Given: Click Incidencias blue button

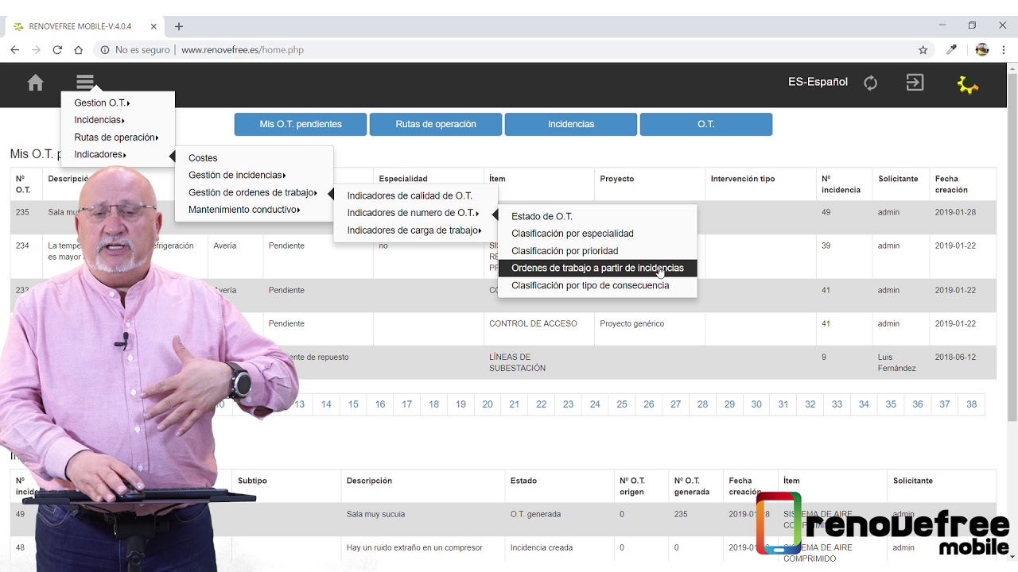Looking at the screenshot, I should point(571,125).
